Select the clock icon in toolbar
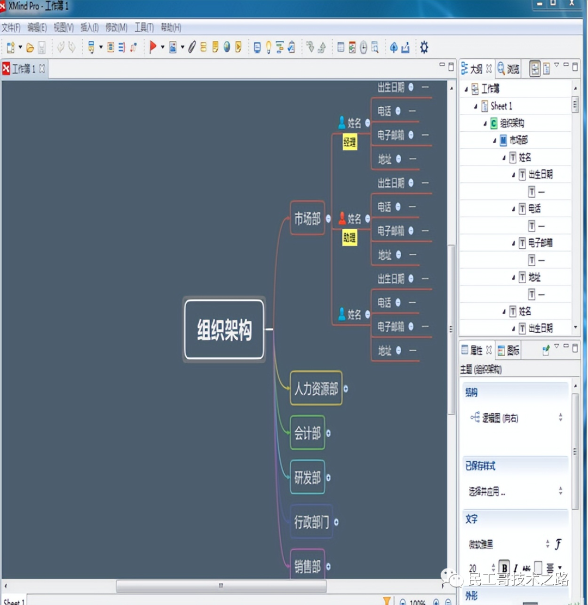The height and width of the screenshot is (605, 588). [364, 47]
